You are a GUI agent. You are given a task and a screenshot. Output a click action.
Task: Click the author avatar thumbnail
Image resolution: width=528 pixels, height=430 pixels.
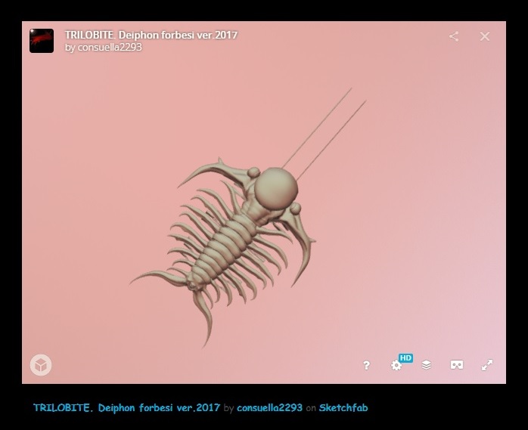pos(42,41)
